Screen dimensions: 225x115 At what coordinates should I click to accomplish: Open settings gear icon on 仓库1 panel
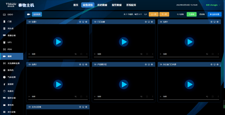click(x=217, y=22)
